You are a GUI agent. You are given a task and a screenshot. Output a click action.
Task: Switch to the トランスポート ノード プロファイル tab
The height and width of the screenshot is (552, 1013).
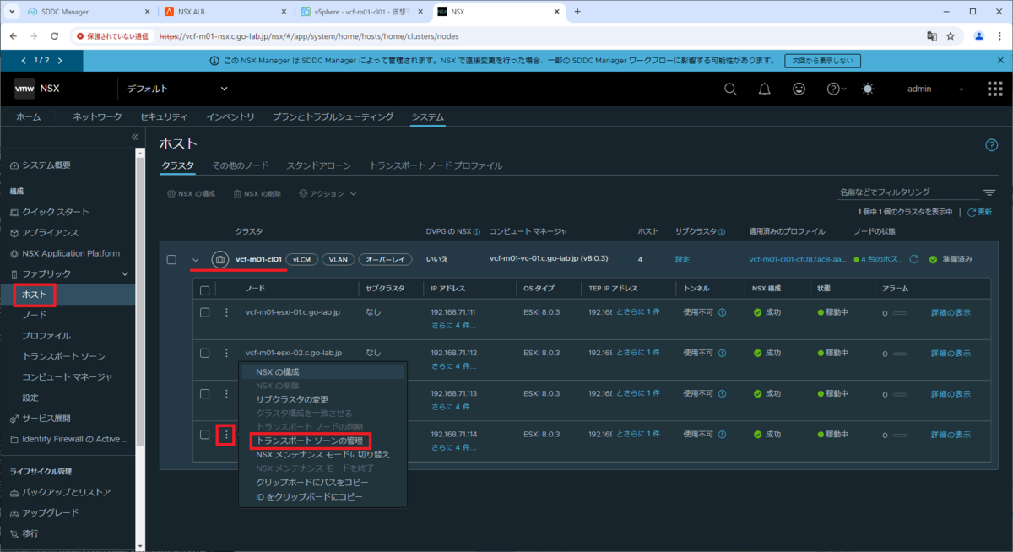(x=436, y=165)
